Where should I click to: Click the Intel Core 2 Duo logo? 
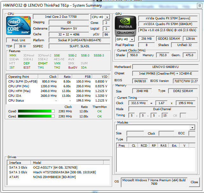(18, 26)
